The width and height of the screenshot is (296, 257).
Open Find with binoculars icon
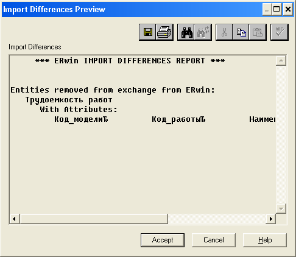click(186, 32)
